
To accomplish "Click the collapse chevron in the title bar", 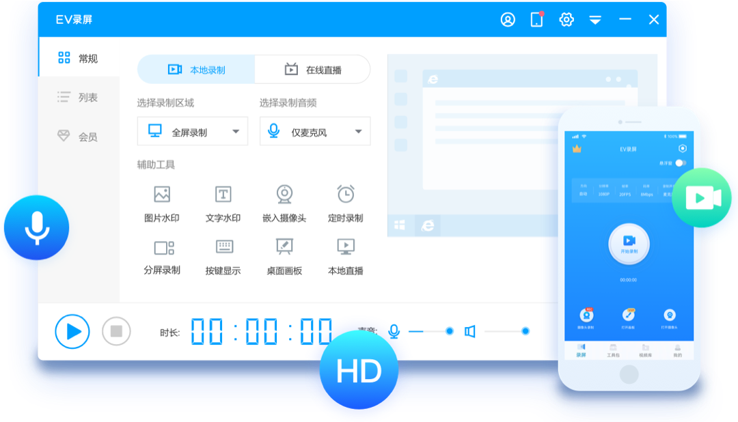I will click(x=595, y=19).
